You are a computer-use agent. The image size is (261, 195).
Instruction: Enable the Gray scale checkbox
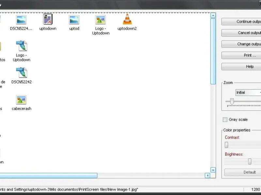pos(225,120)
